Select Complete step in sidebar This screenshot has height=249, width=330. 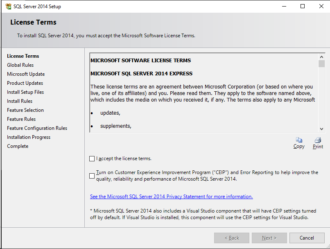pos(18,146)
